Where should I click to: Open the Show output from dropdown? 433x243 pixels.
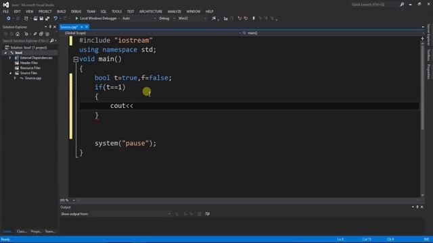tap(131, 214)
